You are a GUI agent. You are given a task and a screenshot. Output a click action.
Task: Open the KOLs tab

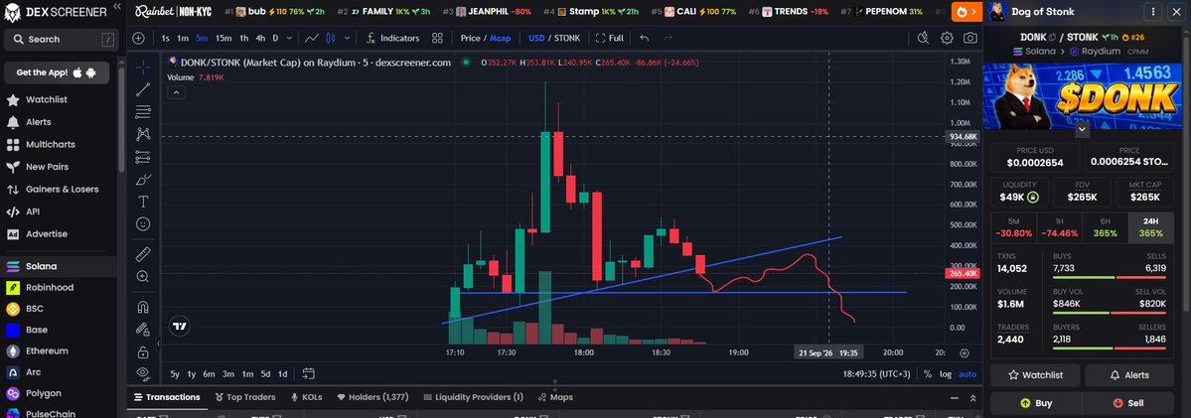[x=306, y=397]
